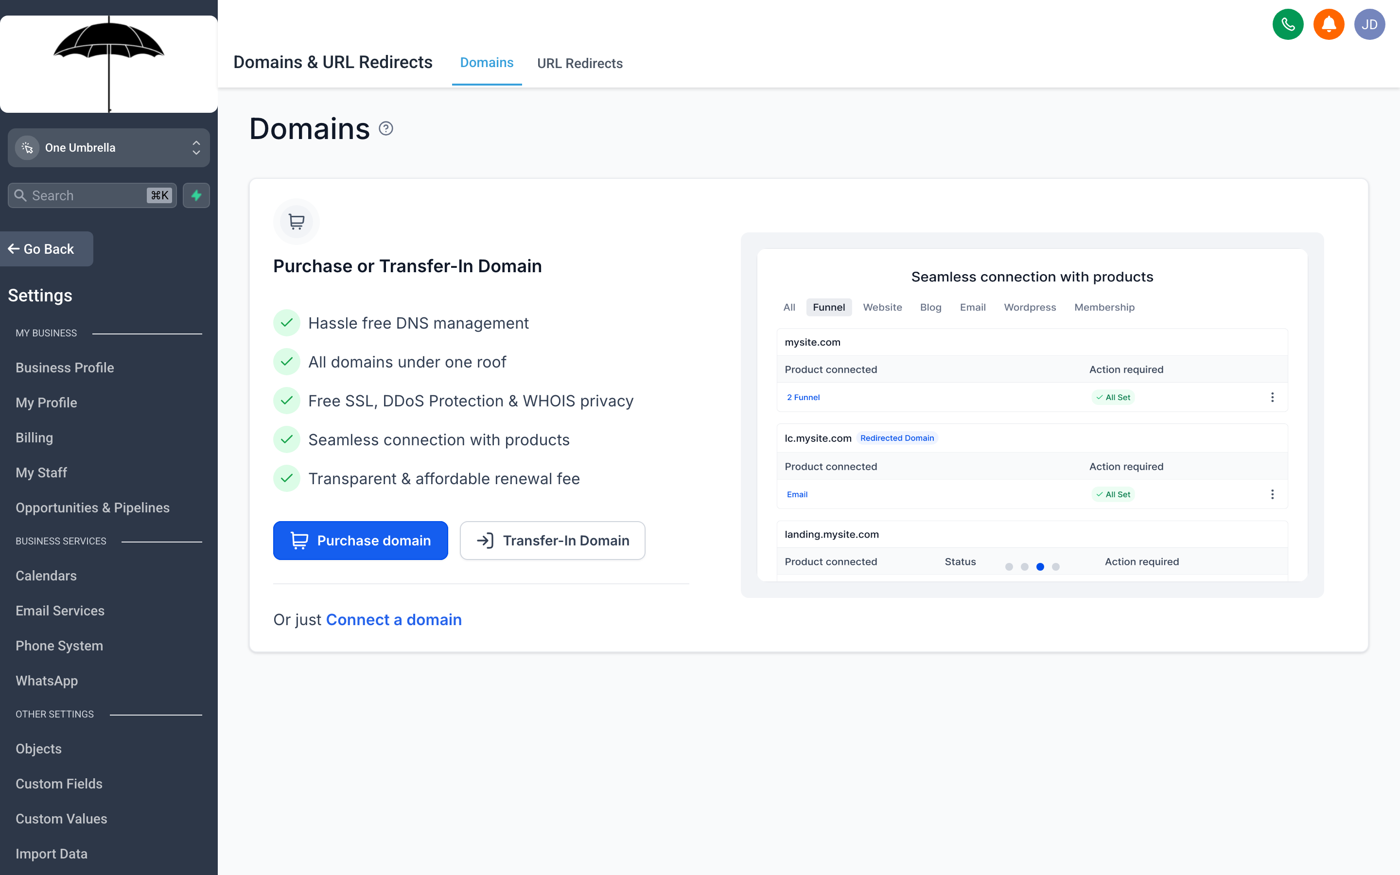Select the Membership product filter tab
Viewport: 1400px width, 875px height.
click(1104, 307)
